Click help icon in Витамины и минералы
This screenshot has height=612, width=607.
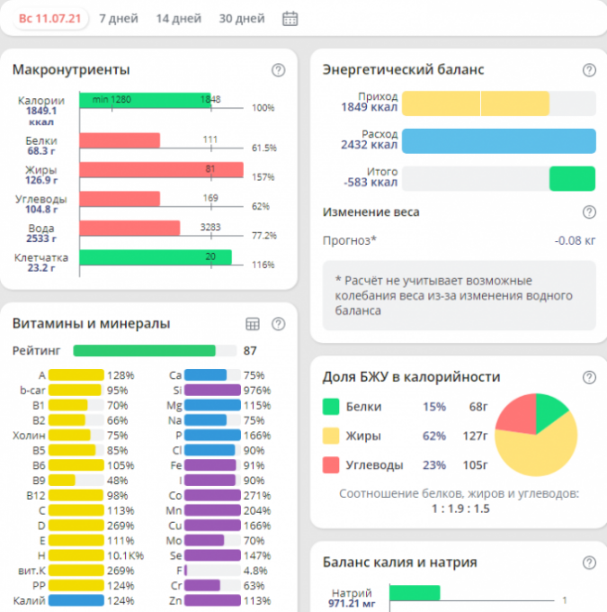(x=278, y=324)
